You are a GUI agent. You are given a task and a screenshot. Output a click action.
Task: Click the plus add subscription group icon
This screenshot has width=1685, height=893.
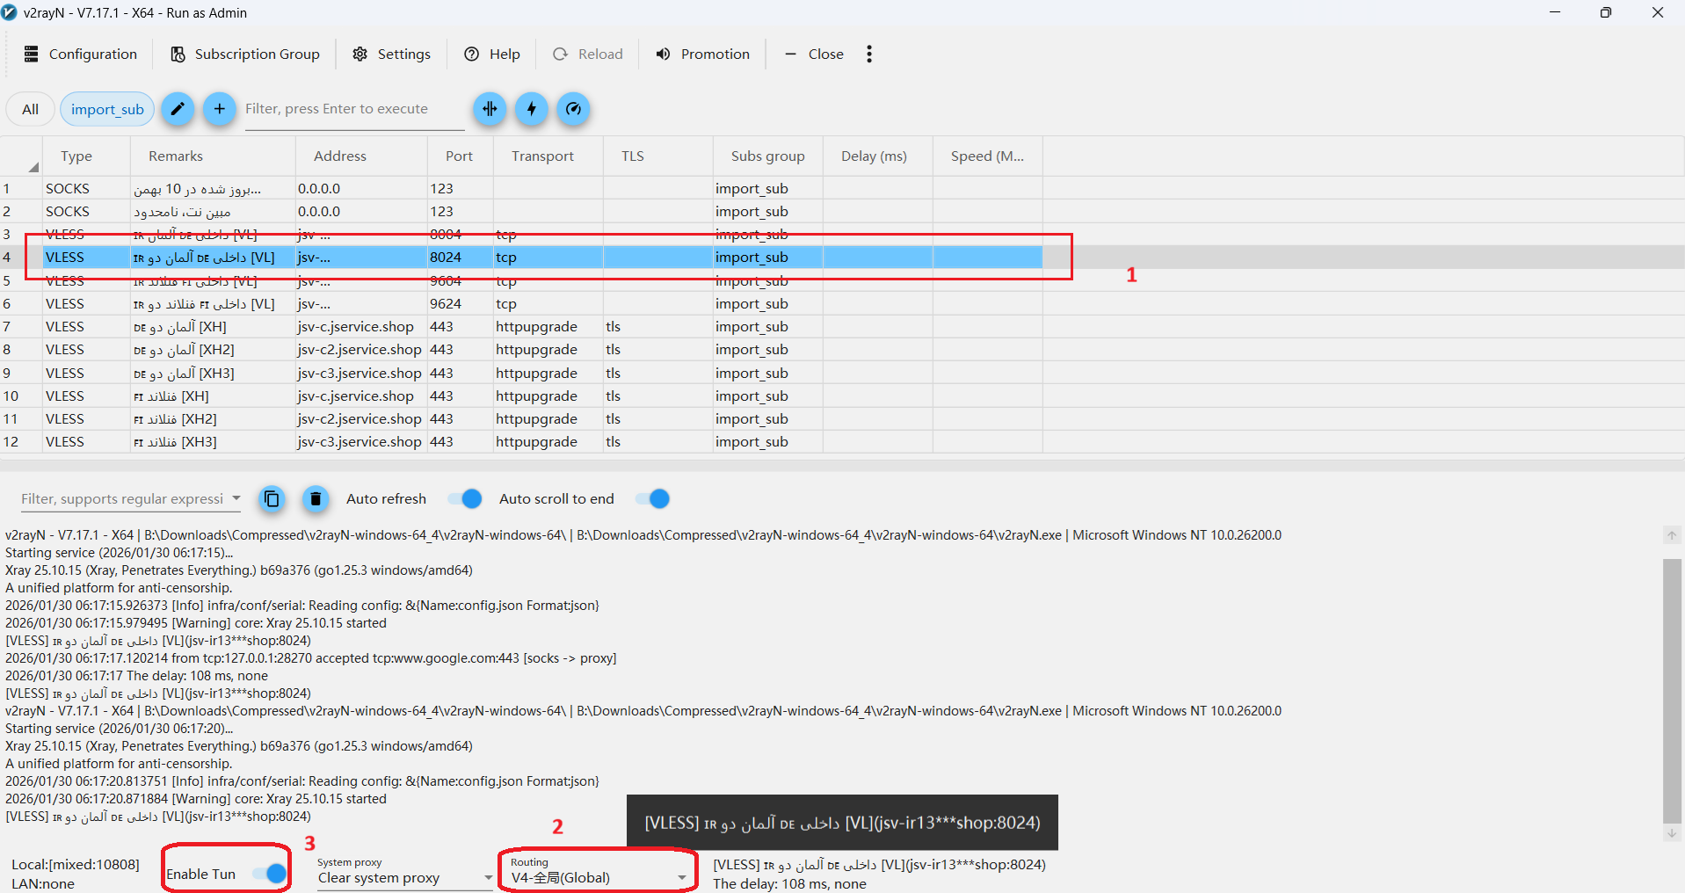(x=220, y=109)
